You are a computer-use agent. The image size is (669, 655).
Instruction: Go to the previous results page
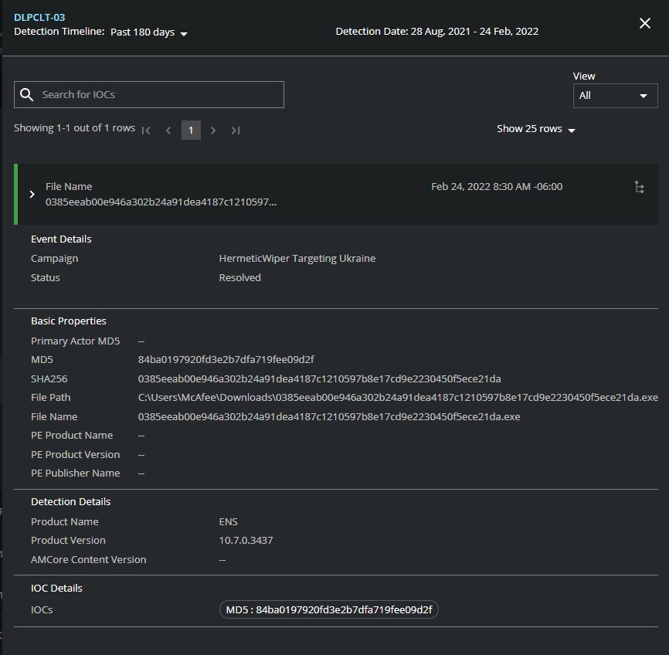tap(168, 131)
